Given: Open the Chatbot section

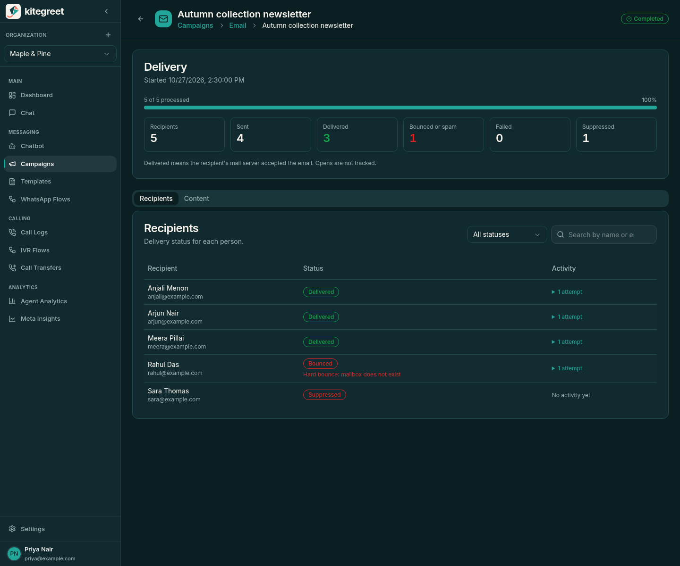Looking at the screenshot, I should (60, 146).
